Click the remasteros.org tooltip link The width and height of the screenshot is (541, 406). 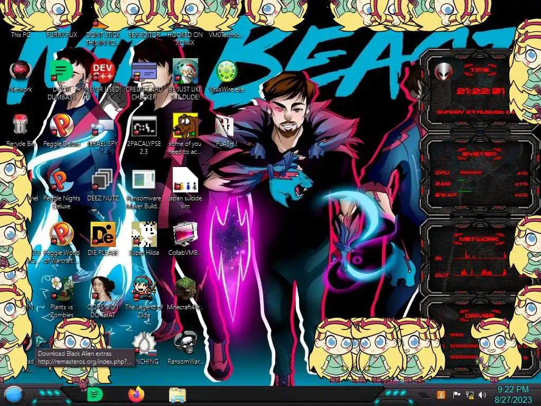(x=85, y=362)
